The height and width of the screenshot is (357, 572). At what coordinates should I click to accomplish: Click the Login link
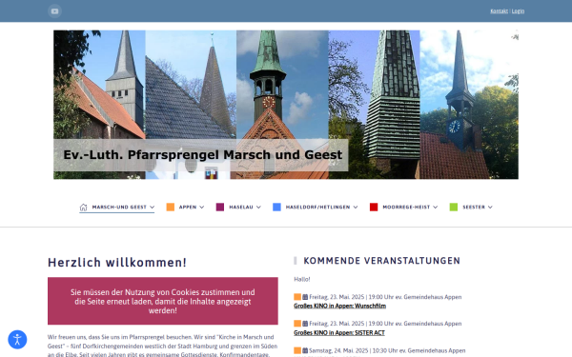tap(518, 10)
